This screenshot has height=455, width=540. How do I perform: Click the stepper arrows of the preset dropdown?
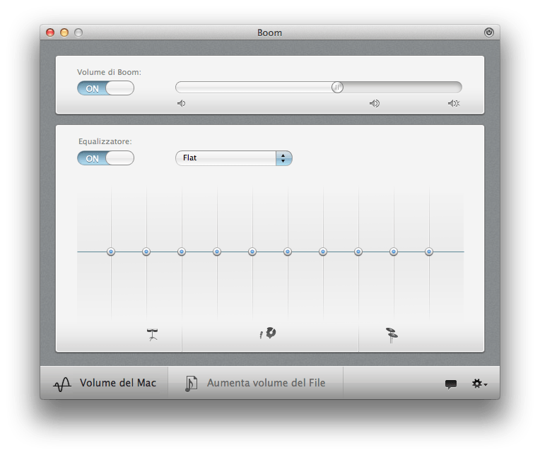283,158
